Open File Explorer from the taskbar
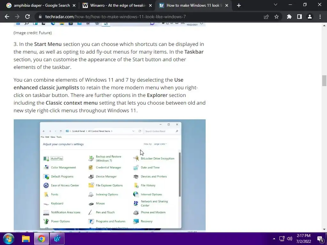 click(26, 239)
